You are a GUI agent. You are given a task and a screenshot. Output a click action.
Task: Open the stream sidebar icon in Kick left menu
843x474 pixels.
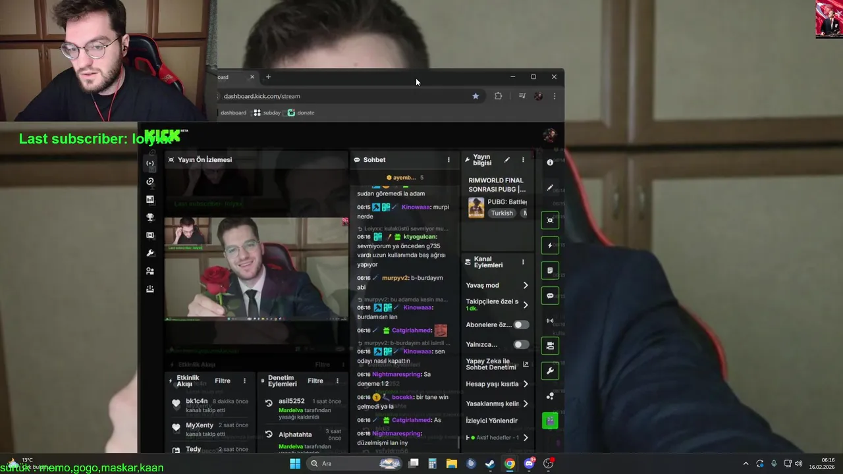pos(150,163)
